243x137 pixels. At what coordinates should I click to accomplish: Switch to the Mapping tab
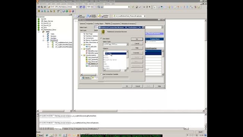(x=107, y=24)
